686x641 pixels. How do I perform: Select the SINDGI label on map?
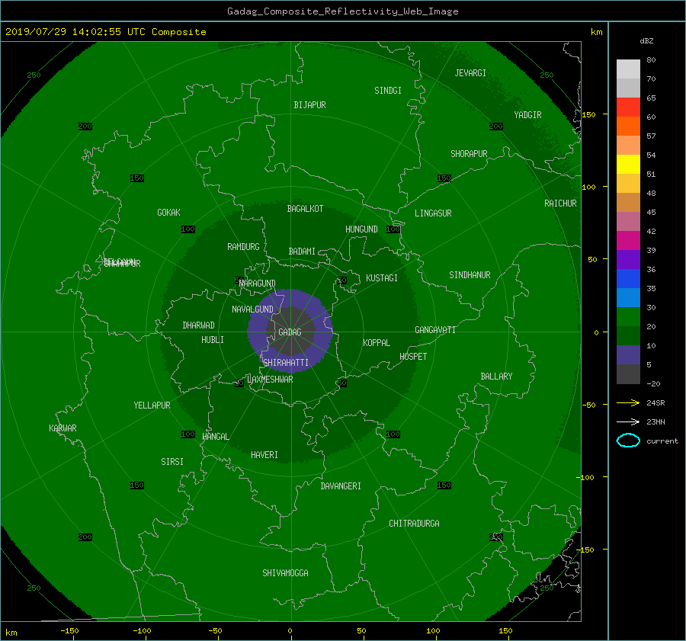click(388, 91)
